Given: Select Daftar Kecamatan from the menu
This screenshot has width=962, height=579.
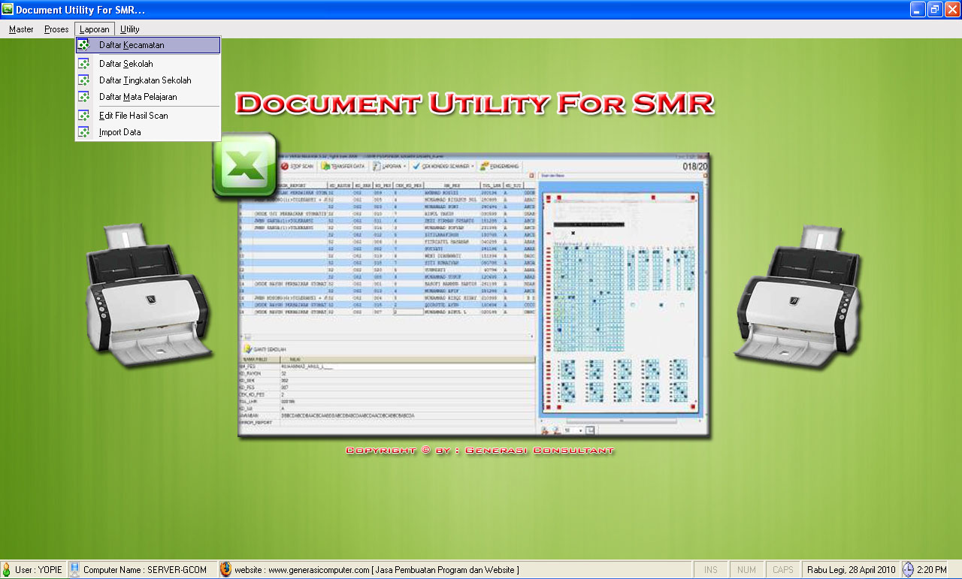Looking at the screenshot, I should 132,45.
